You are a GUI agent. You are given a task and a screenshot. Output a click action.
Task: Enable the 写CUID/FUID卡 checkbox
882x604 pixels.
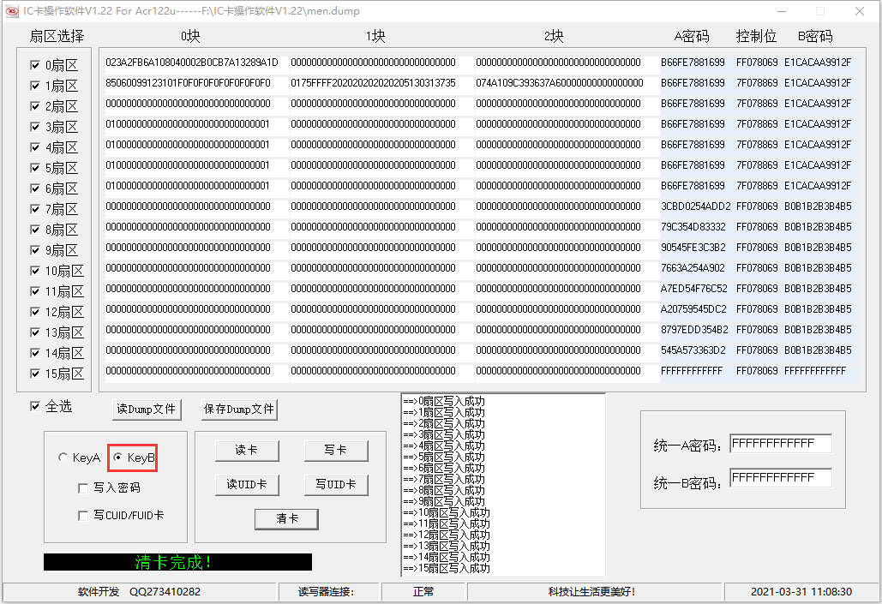pyautogui.click(x=83, y=516)
